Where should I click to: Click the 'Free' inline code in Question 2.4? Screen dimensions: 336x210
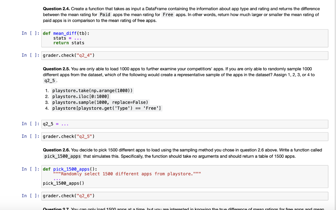click(168, 15)
